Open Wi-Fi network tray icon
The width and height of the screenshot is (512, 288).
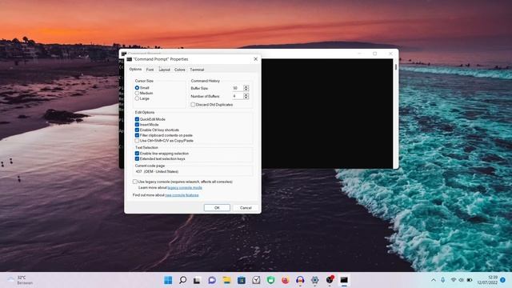tap(454, 280)
